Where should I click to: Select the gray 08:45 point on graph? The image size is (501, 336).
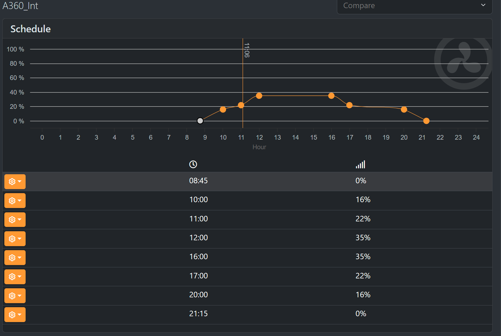[x=200, y=121]
